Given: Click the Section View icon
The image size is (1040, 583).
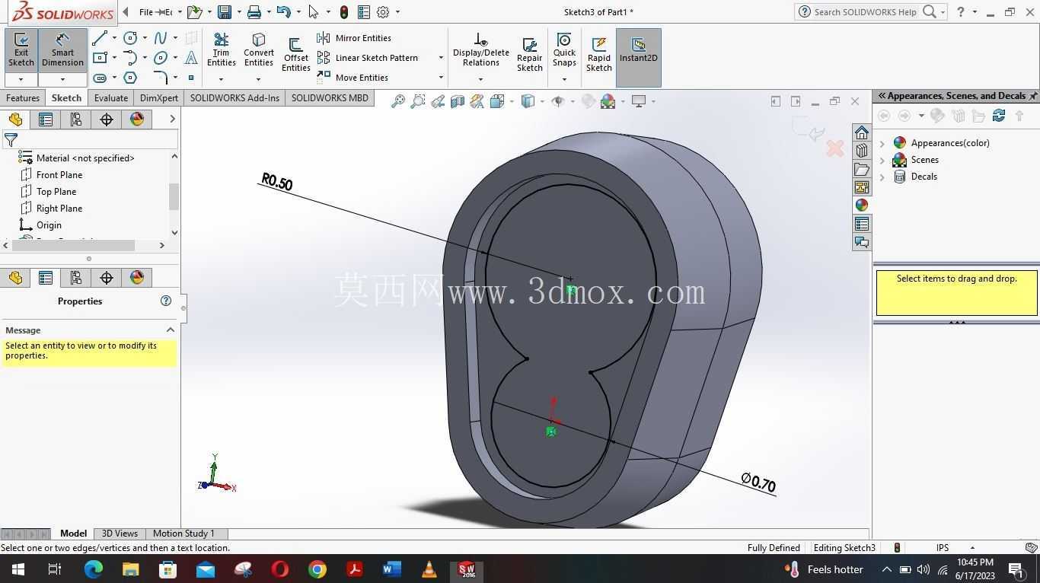Looking at the screenshot, I should [x=457, y=101].
